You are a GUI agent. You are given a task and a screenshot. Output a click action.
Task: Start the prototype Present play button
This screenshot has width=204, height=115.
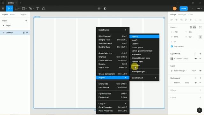[x=192, y=9]
